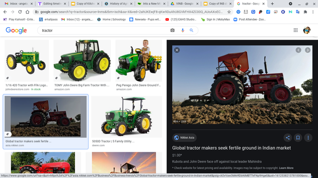The image size is (318, 178).
Task: Select the 5050D Tractor thumbnail
Action: (x=127, y=117)
